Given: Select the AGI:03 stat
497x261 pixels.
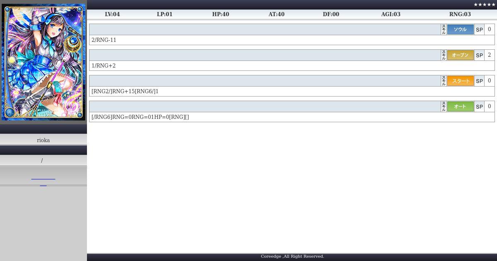Looking at the screenshot, I should [x=391, y=14].
